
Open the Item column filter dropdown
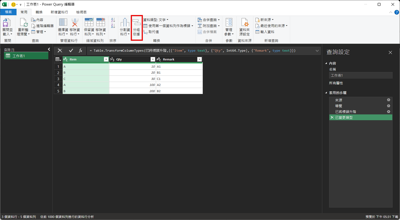[106, 59]
